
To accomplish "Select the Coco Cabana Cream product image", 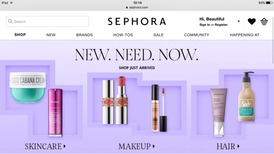I will (28, 87).
